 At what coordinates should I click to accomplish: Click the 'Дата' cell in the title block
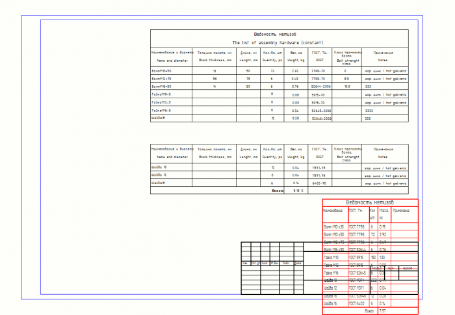[298, 264]
